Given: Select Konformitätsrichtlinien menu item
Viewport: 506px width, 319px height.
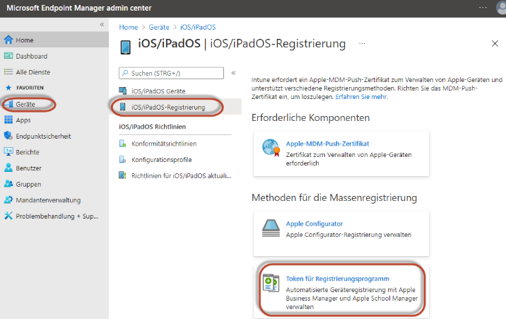Looking at the screenshot, I should coord(163,144).
